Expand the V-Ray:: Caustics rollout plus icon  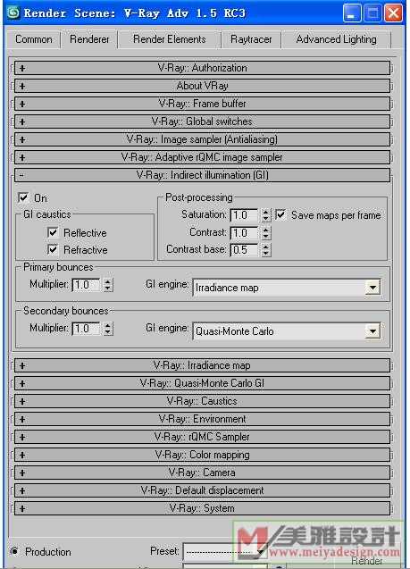[22, 401]
